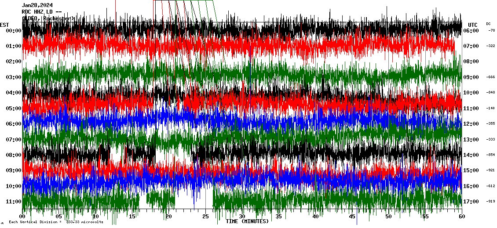Click the EST timezone header
The image size is (497, 228).
click(4, 25)
